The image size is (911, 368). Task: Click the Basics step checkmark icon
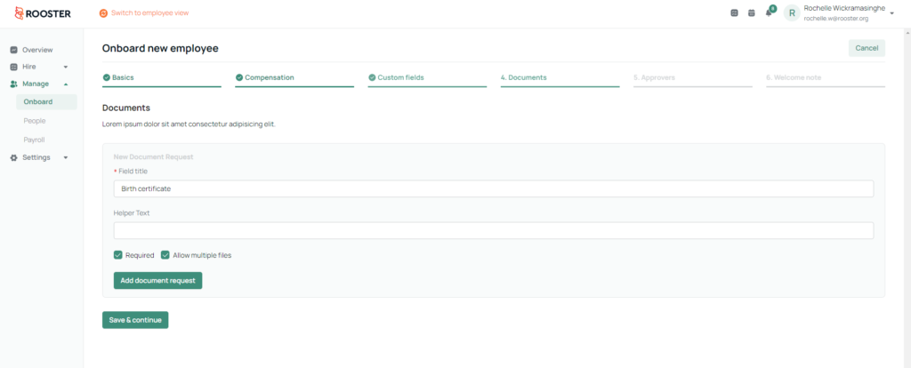(107, 77)
